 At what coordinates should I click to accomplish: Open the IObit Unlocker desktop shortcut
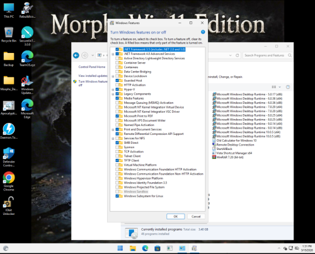click(x=9, y=206)
